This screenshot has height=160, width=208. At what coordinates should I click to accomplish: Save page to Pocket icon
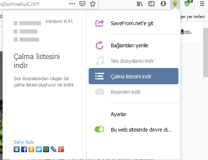[x=82, y=4]
